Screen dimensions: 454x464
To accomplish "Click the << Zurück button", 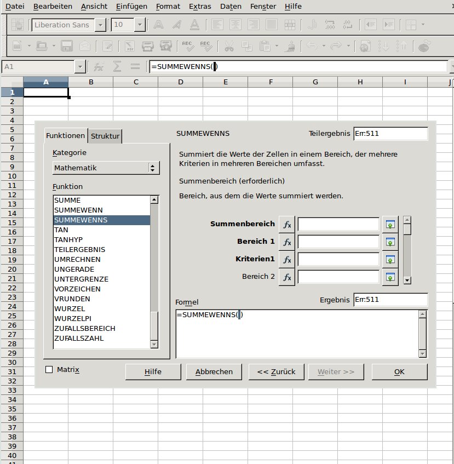I will coord(276,372).
